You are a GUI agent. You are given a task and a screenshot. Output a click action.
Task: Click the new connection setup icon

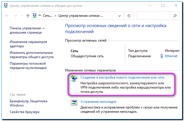coord(74,79)
